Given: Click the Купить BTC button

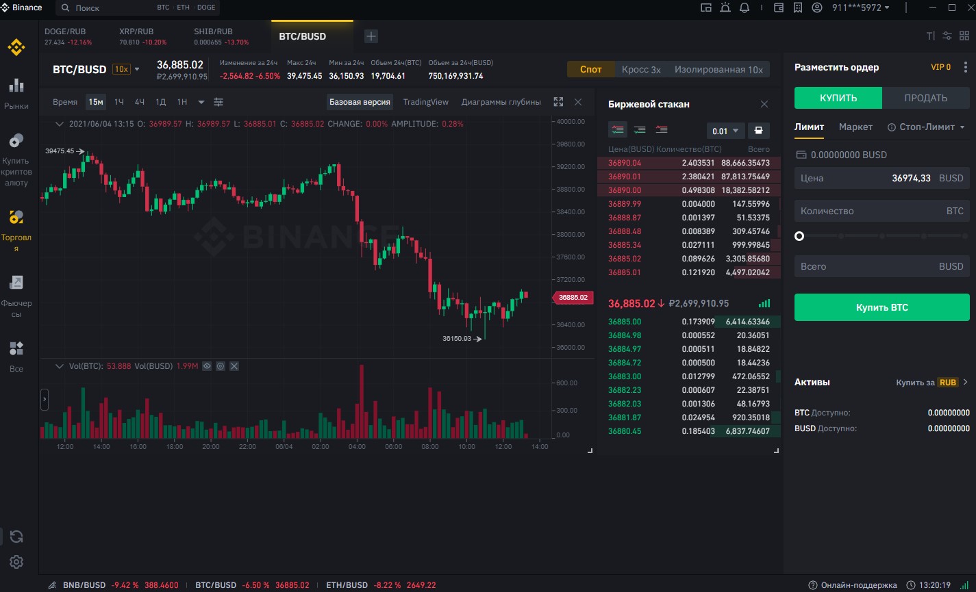Looking at the screenshot, I should tap(882, 307).
